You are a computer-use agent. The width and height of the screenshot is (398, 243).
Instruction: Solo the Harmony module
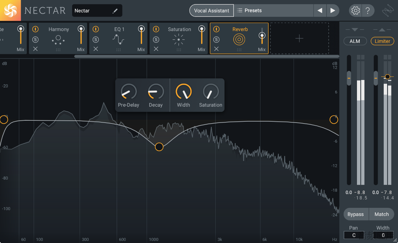pyautogui.click(x=35, y=40)
